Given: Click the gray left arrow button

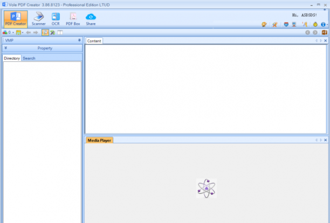Looking at the screenshot, I should [28, 32].
